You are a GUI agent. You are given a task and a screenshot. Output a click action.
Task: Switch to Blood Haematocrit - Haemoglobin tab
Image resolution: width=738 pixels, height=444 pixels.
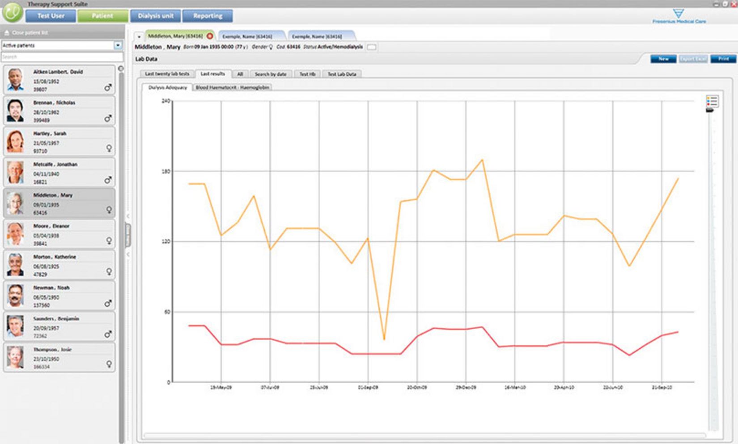pos(232,88)
